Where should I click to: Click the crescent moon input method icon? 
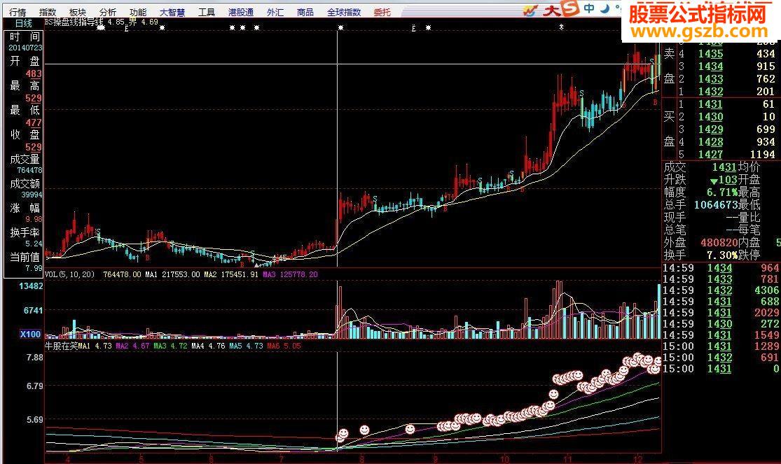coord(605,8)
